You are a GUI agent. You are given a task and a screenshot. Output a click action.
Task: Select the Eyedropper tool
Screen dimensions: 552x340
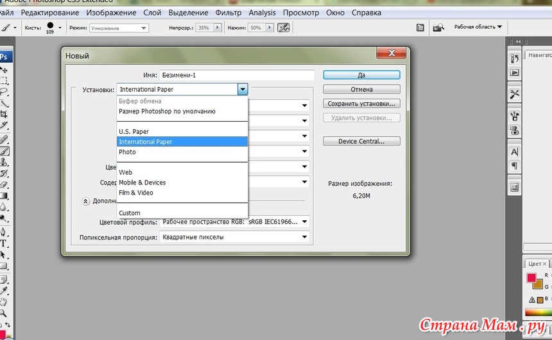(x=4, y=291)
